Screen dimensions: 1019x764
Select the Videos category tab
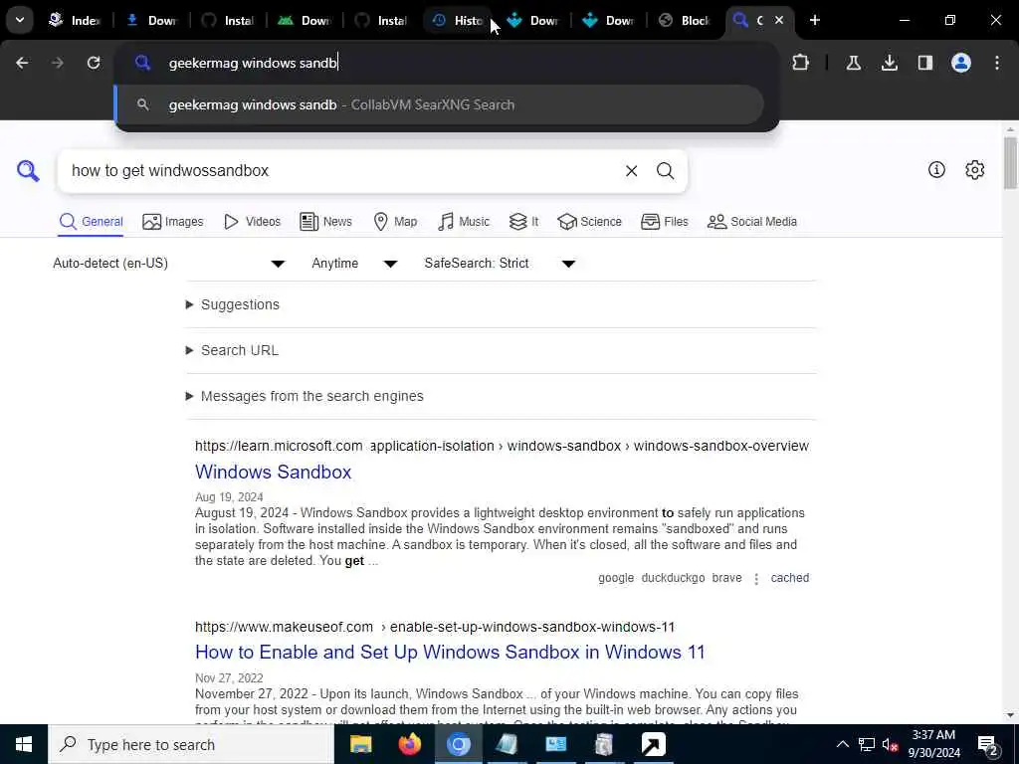pos(252,222)
